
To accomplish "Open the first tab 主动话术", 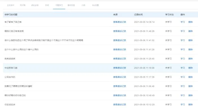I will (x=11, y=5).
